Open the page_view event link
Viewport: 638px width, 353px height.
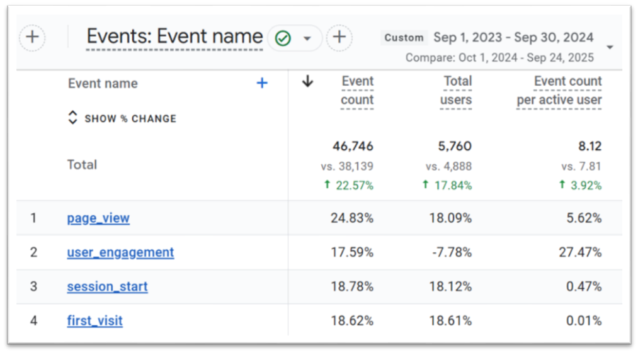(x=98, y=218)
